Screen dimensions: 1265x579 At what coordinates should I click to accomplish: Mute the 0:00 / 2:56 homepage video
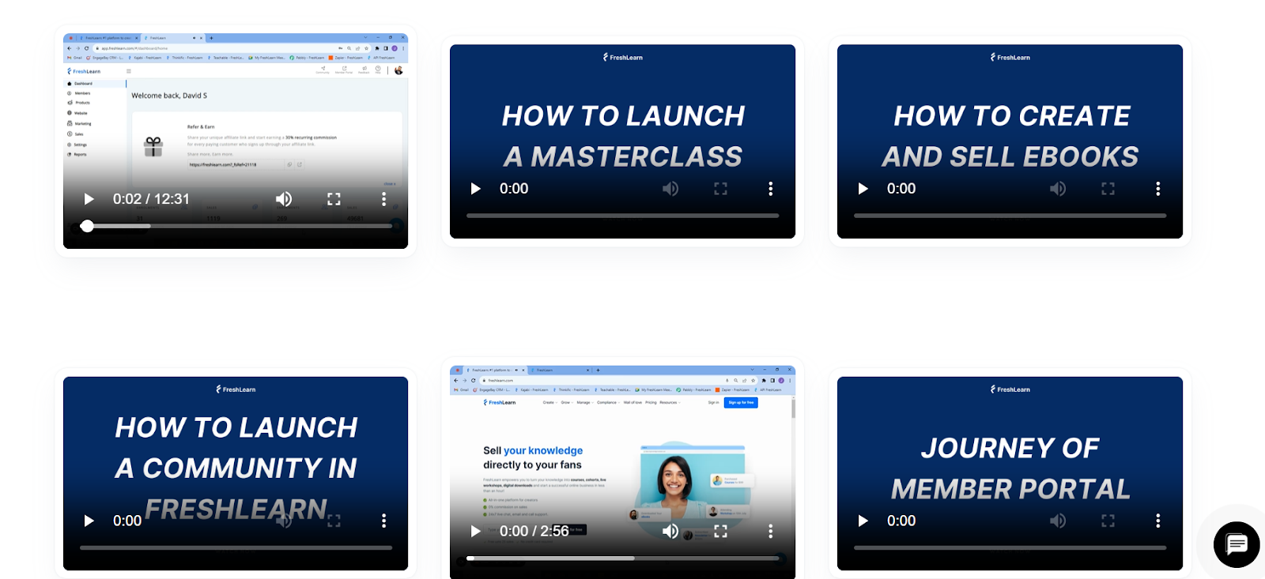(x=670, y=531)
